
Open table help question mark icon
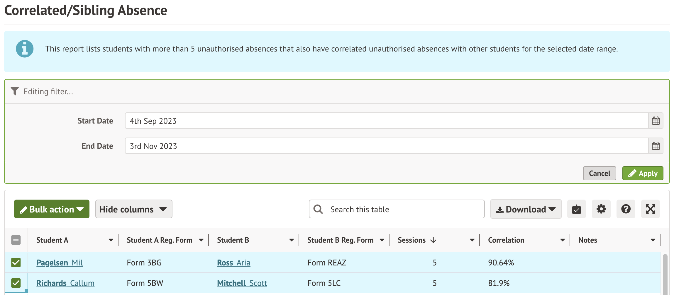(626, 209)
